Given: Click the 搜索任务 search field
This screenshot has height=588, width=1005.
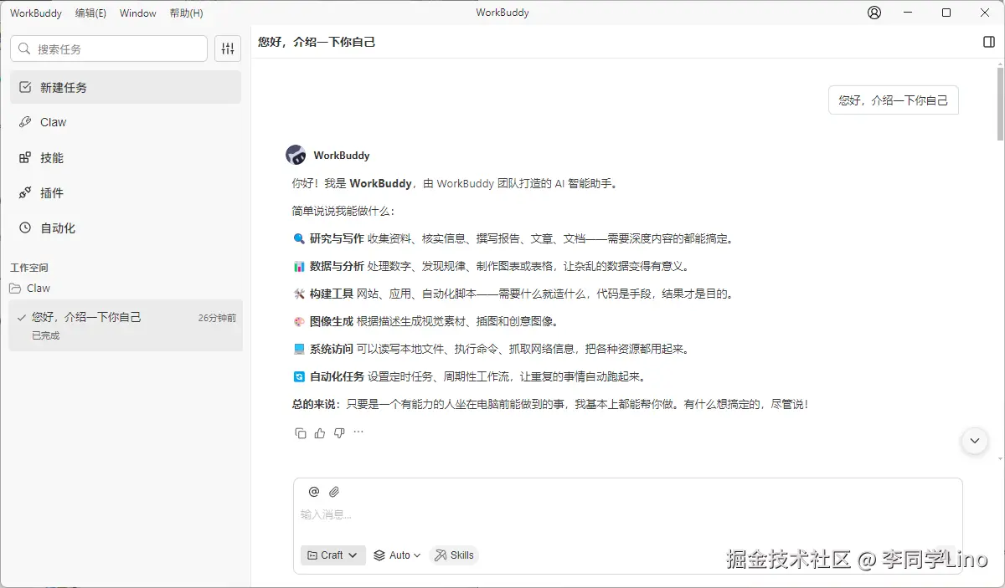Looking at the screenshot, I should [x=109, y=49].
